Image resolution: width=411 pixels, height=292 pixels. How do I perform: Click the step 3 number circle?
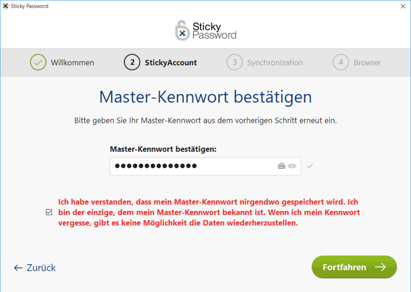click(234, 62)
